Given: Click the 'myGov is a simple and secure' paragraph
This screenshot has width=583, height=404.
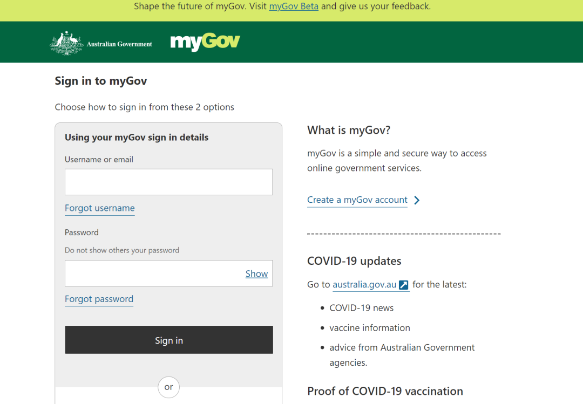Looking at the screenshot, I should click(397, 161).
